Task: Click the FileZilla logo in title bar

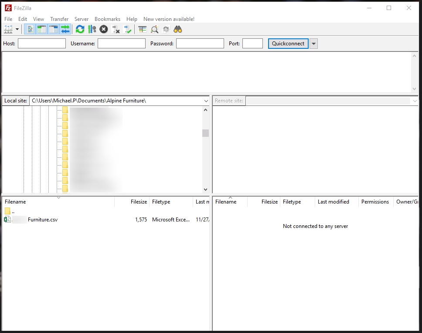Action: (8, 8)
